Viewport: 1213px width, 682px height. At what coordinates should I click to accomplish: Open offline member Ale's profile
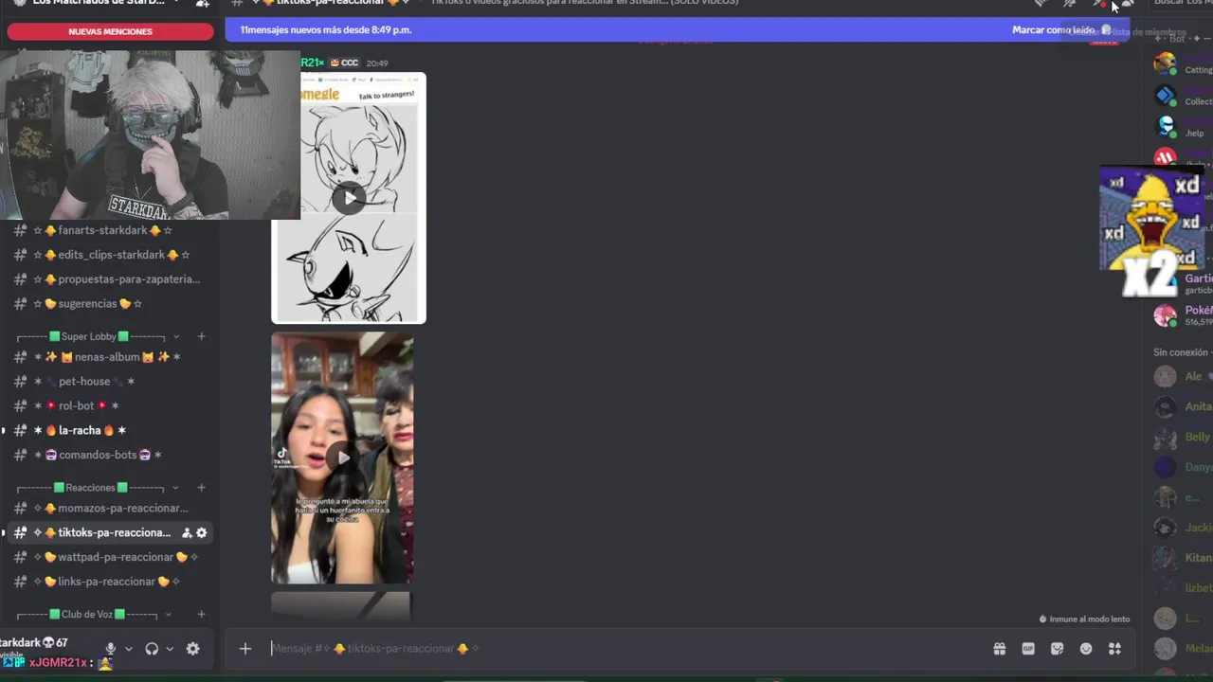point(1181,376)
